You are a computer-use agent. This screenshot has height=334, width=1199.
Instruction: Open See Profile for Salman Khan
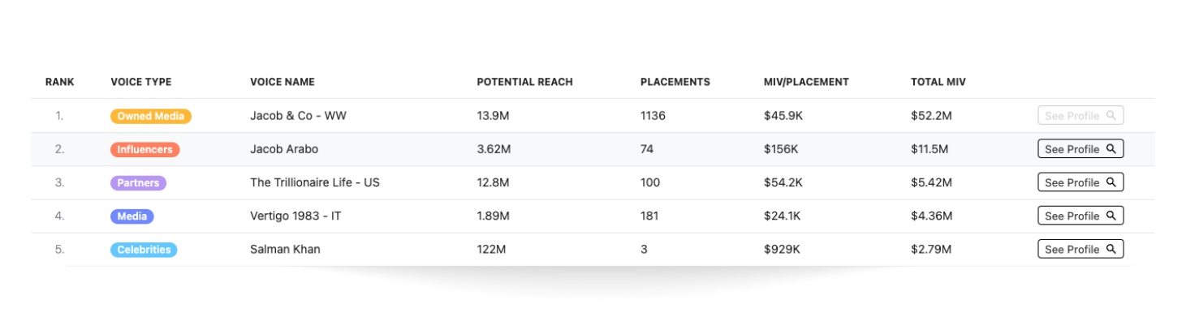1072,250
